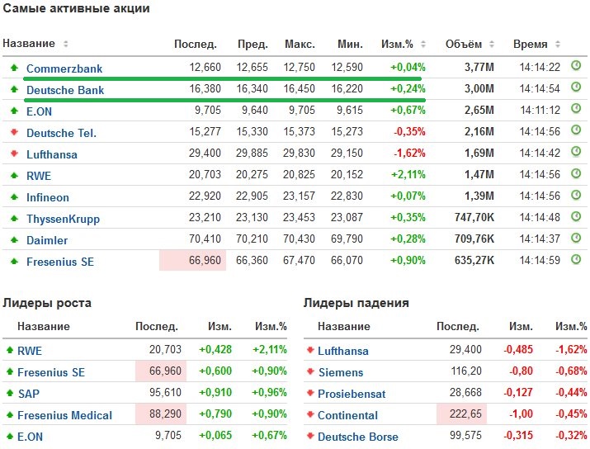Viewport: 590px width, 449px height.
Task: Open Prosiebensat link
Action: click(x=352, y=394)
